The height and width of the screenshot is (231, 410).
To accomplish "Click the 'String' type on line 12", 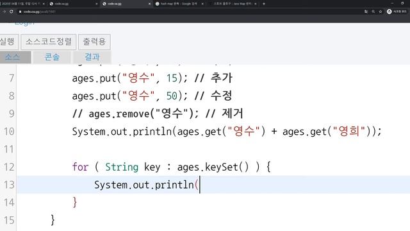I will click(x=122, y=167).
